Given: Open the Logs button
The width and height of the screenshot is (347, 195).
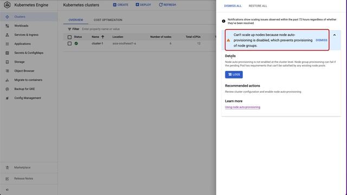Looking at the screenshot, I should tap(234, 75).
